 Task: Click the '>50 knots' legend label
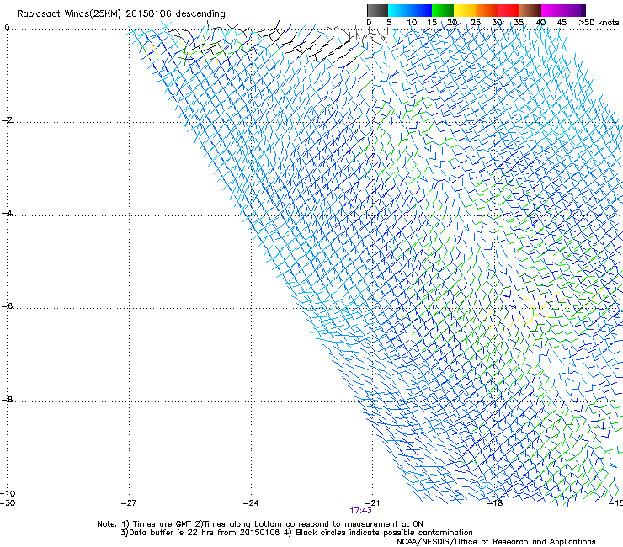(599, 23)
